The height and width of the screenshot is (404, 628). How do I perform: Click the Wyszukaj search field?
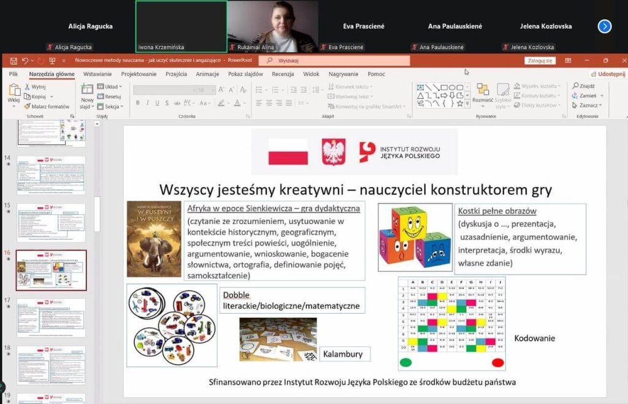click(334, 61)
